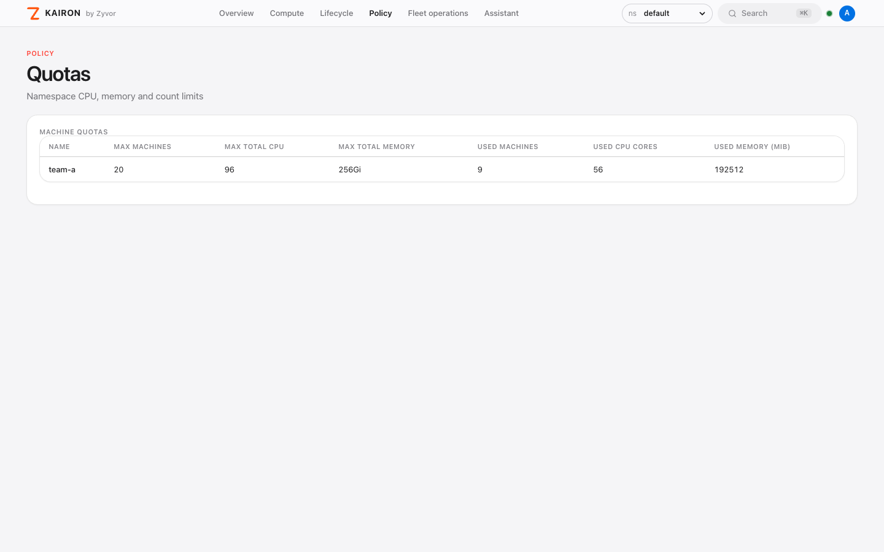Click the ⌘K shortcut badge

click(804, 13)
